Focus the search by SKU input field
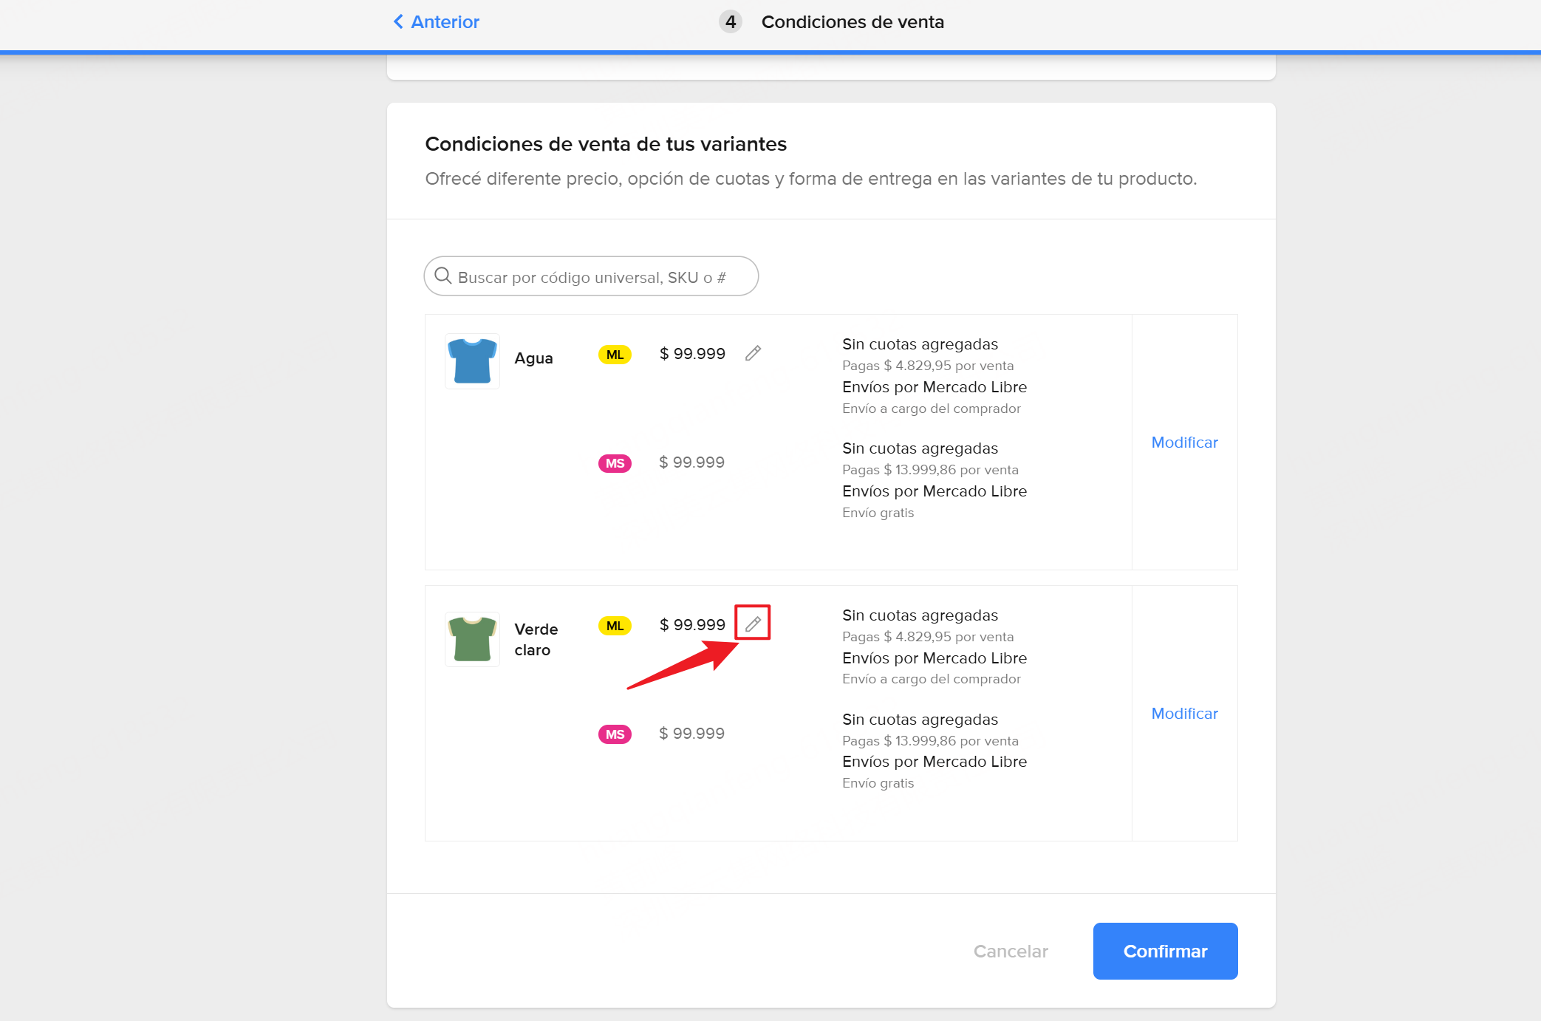 591,276
